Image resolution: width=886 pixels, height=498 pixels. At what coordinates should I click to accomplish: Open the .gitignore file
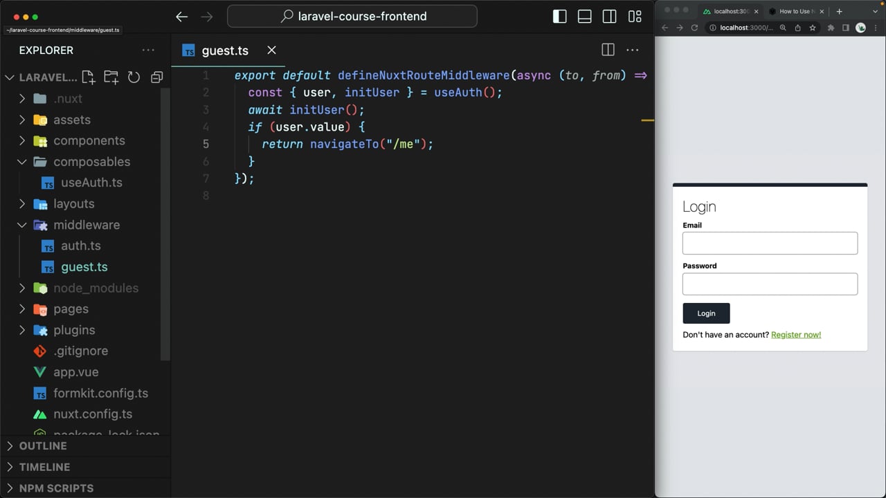80,351
